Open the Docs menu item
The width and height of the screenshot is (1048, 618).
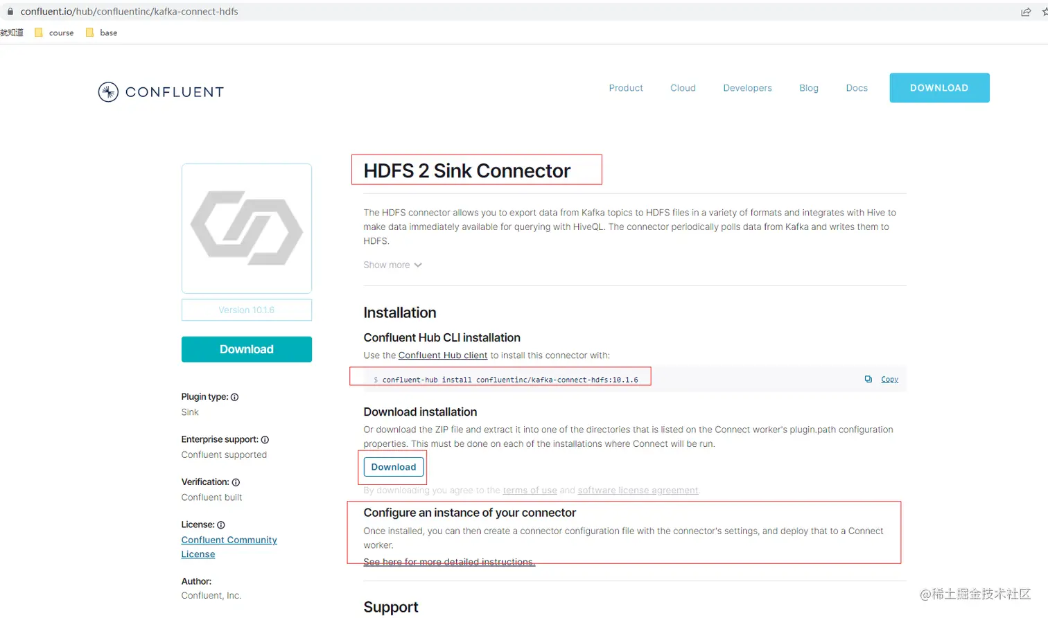pyautogui.click(x=857, y=88)
